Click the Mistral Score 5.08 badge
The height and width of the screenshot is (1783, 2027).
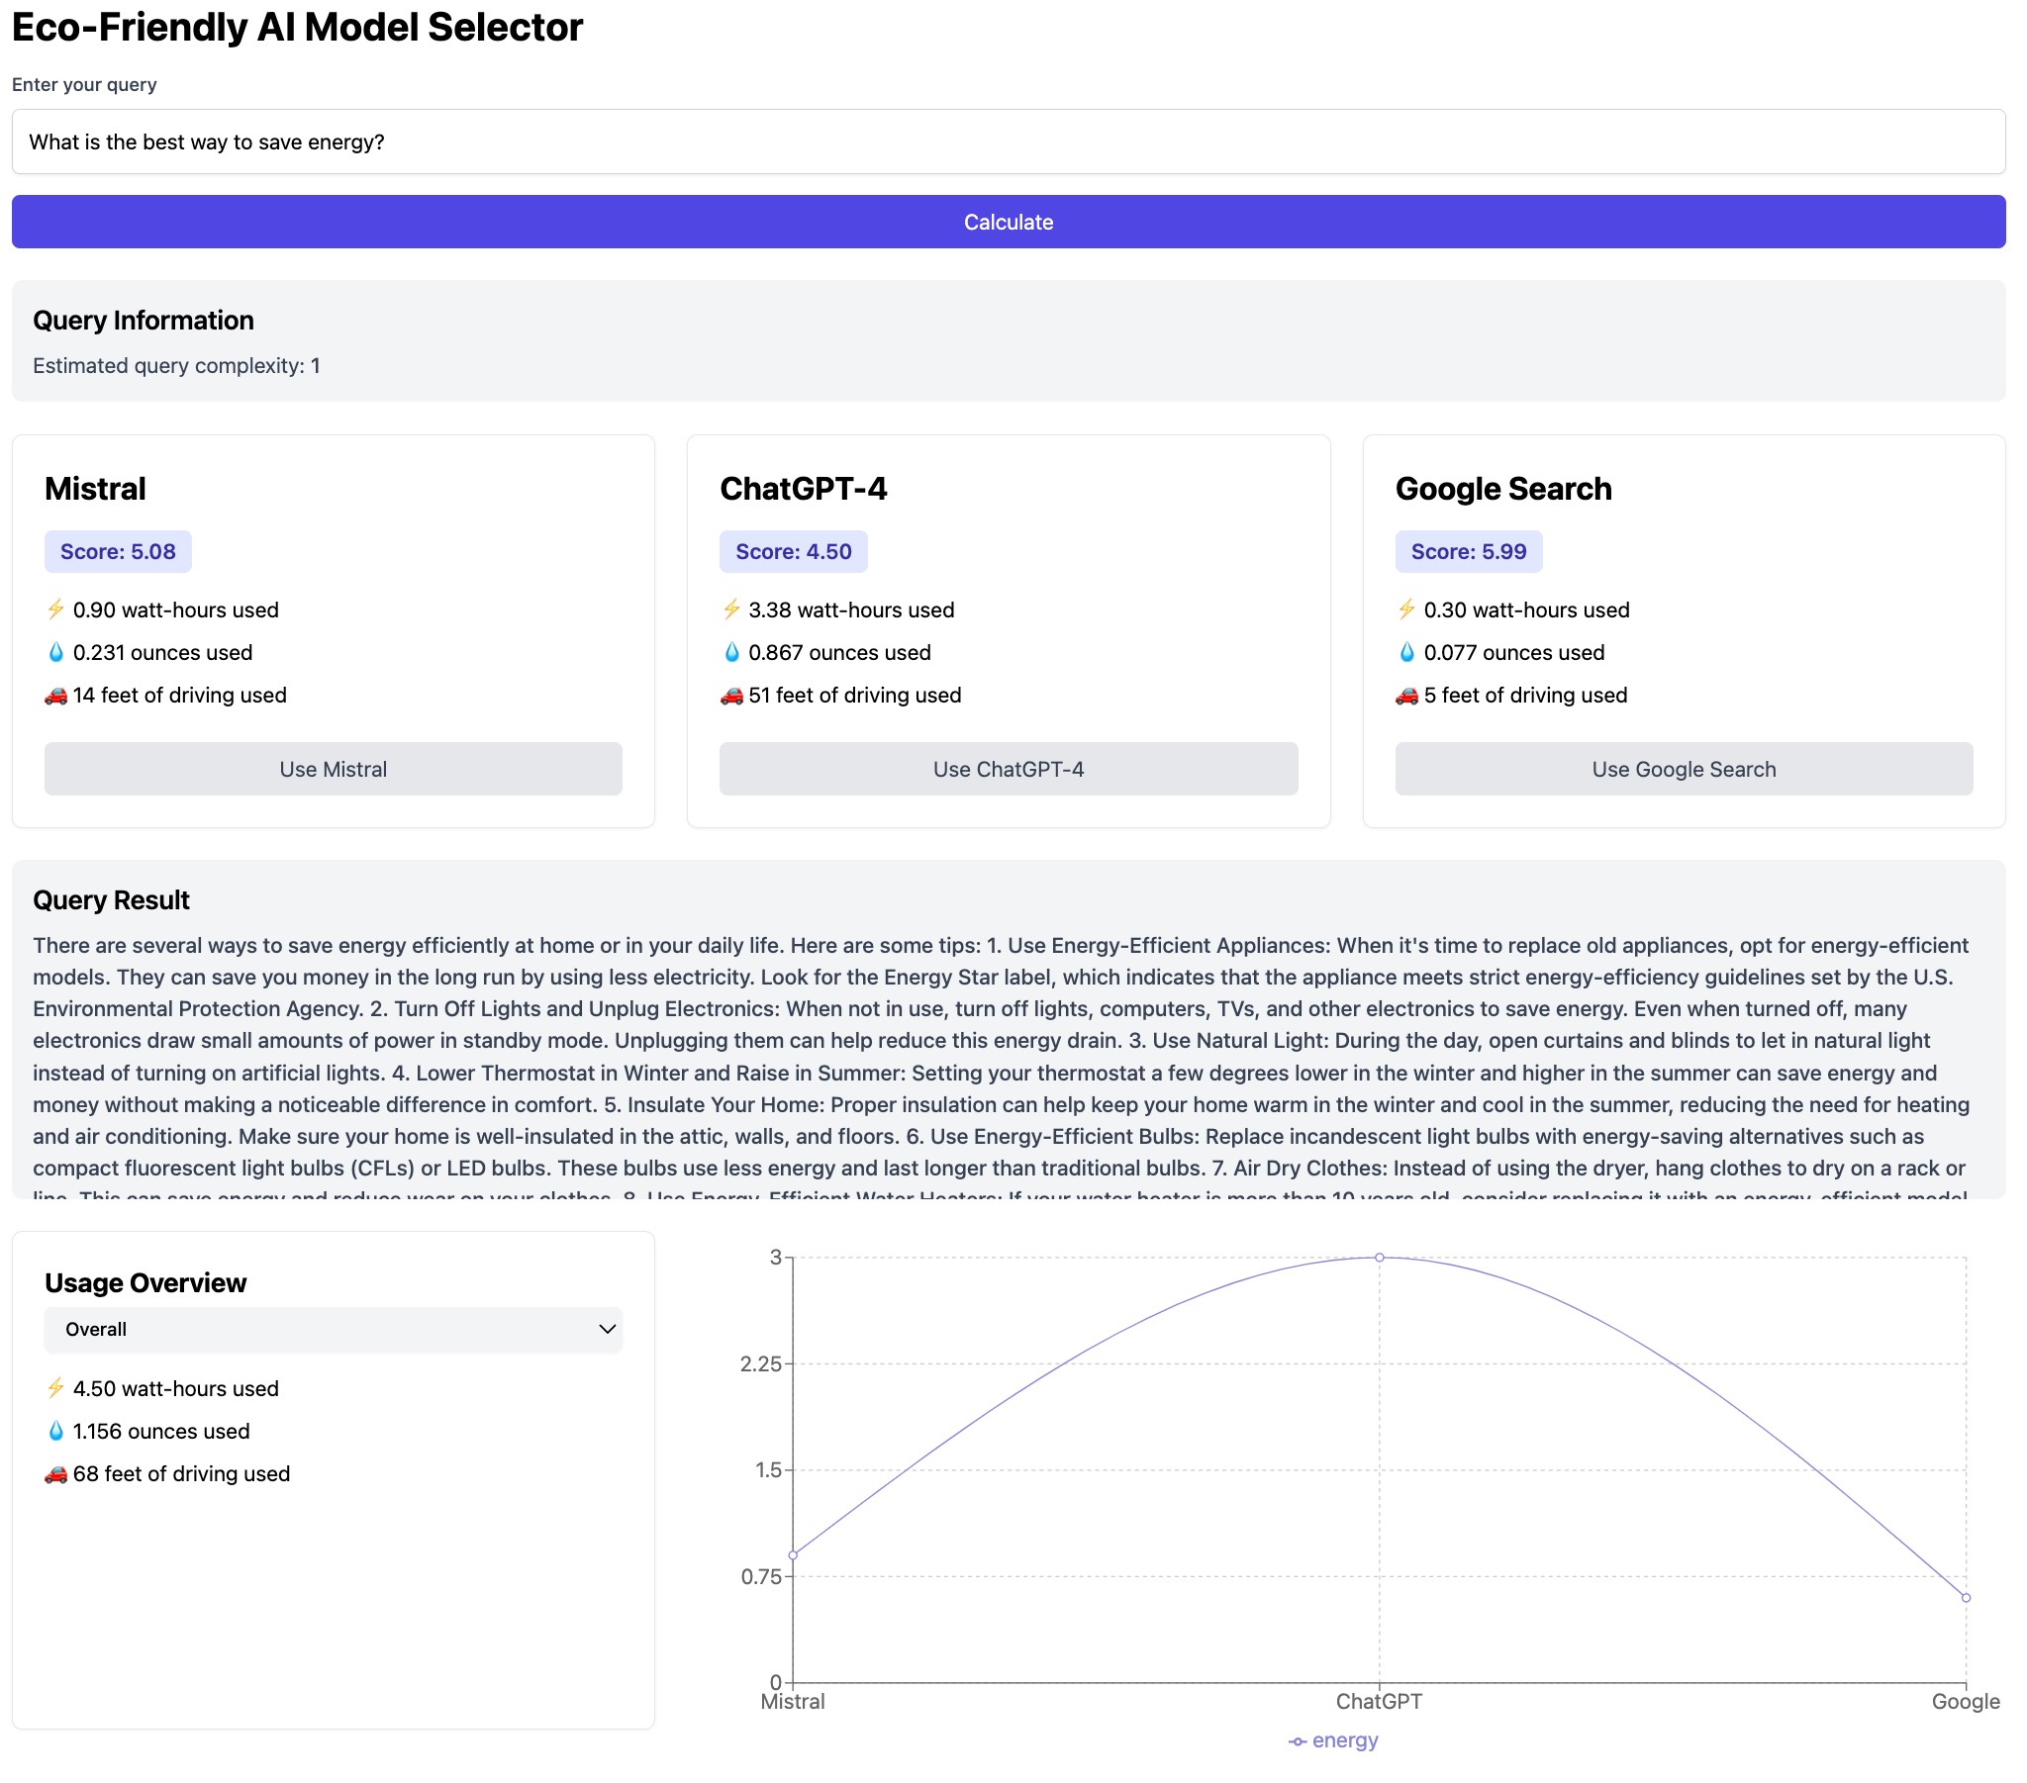[117, 551]
